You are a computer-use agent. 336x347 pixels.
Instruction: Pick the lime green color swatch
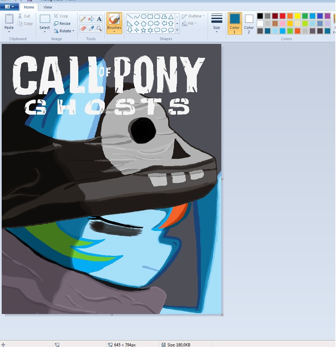point(305,23)
